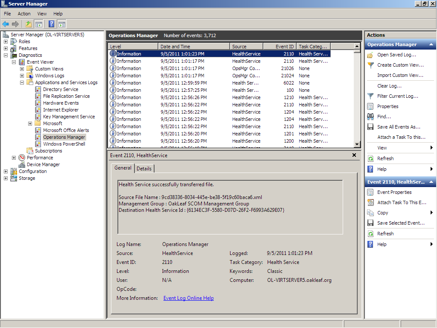The image size is (437, 328).
Task: Switch to the Details tab
Action: point(144,169)
